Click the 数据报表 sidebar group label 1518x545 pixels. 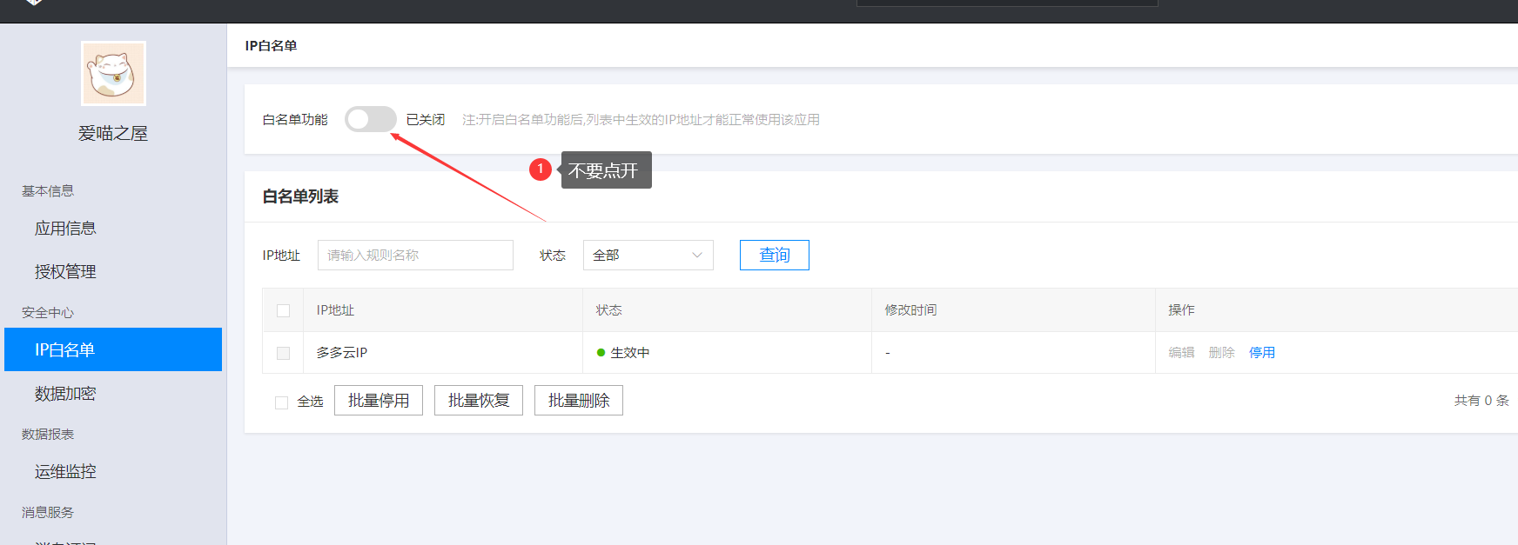pos(48,434)
